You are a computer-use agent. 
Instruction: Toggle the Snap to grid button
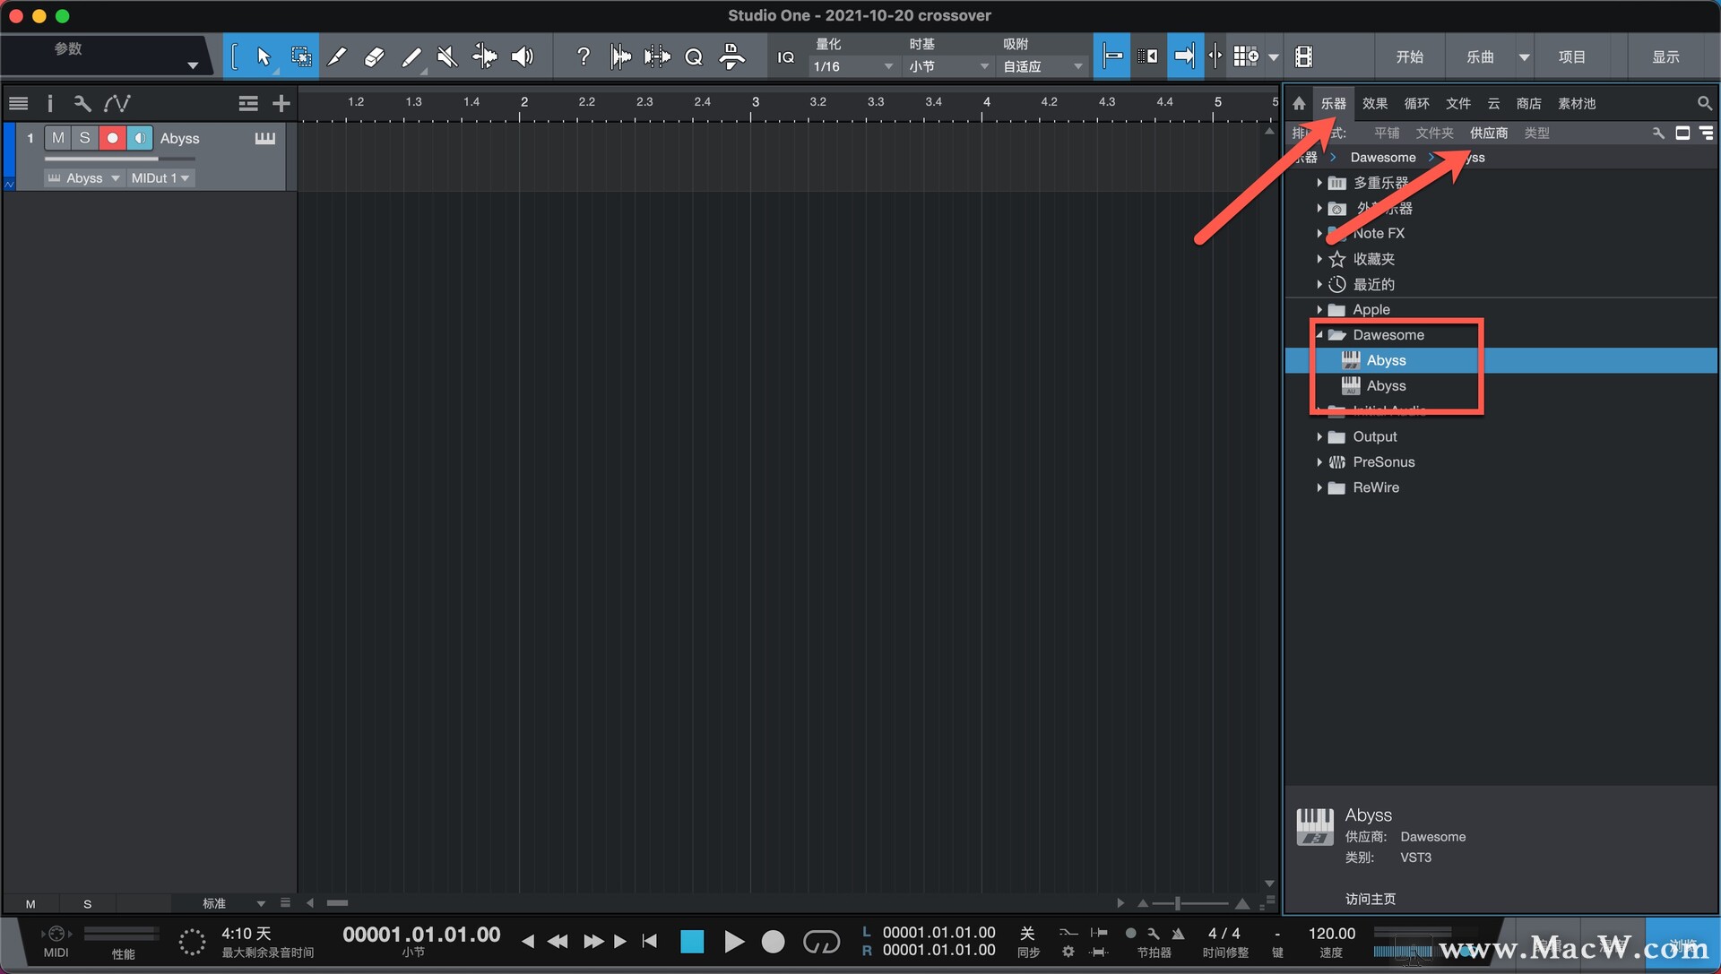(x=1111, y=57)
